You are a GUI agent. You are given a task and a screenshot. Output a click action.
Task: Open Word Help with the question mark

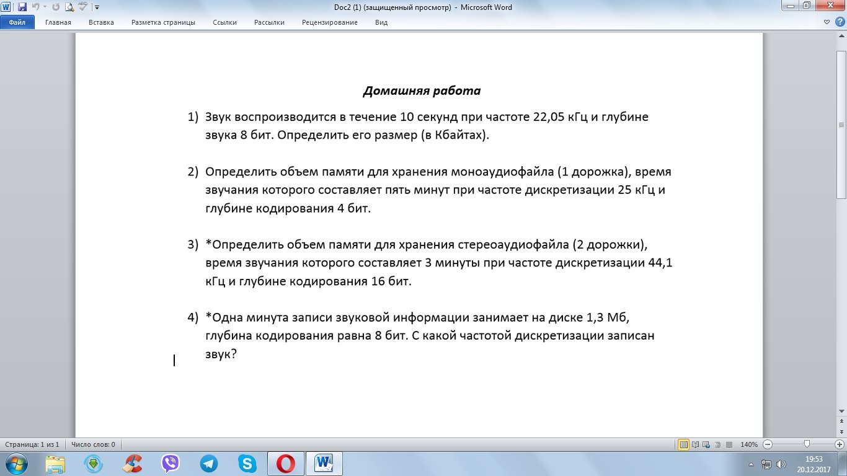click(x=840, y=22)
